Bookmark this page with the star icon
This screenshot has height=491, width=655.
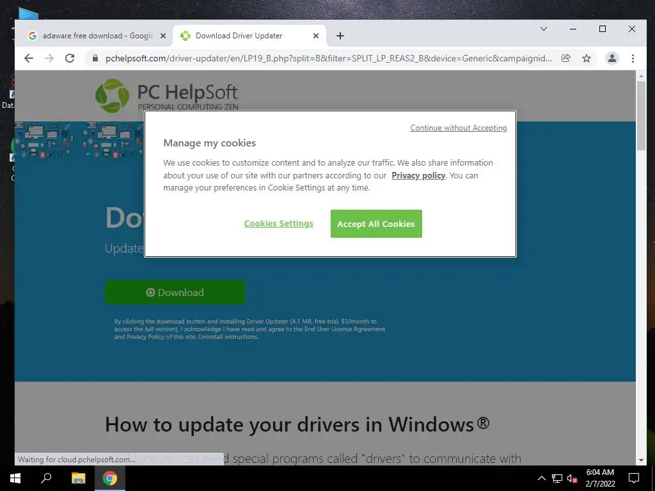click(587, 58)
